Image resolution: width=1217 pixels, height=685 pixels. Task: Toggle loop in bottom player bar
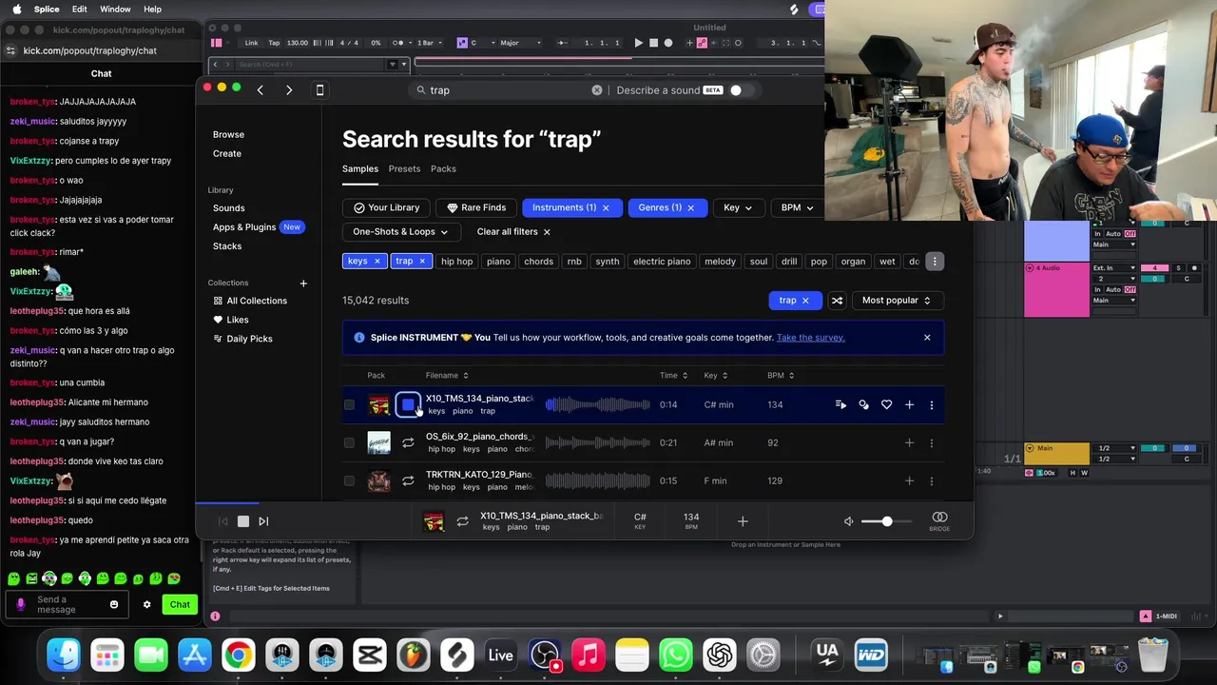coord(462,521)
